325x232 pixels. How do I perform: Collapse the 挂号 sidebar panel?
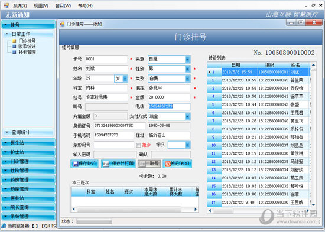(x=28, y=25)
